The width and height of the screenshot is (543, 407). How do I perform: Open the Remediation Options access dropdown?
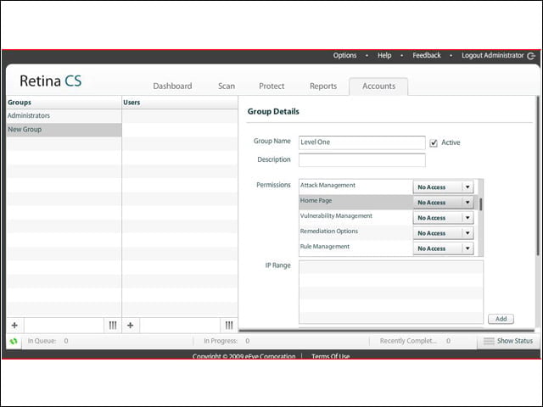click(x=443, y=233)
